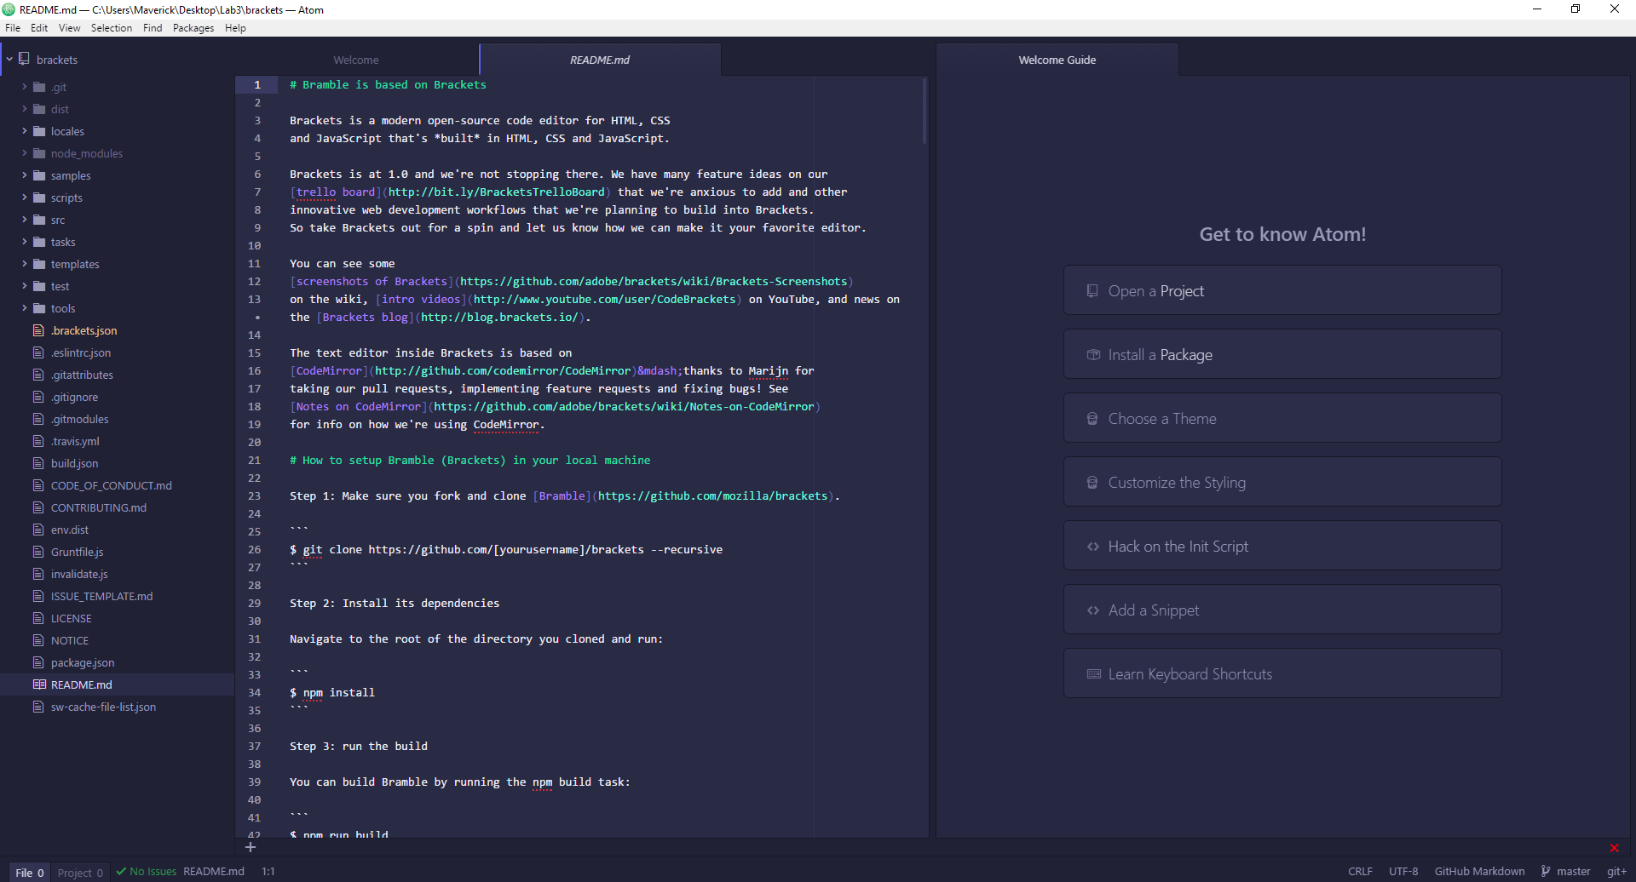The image size is (1636, 882).
Task: Open .gitignore file
Action: click(x=74, y=397)
